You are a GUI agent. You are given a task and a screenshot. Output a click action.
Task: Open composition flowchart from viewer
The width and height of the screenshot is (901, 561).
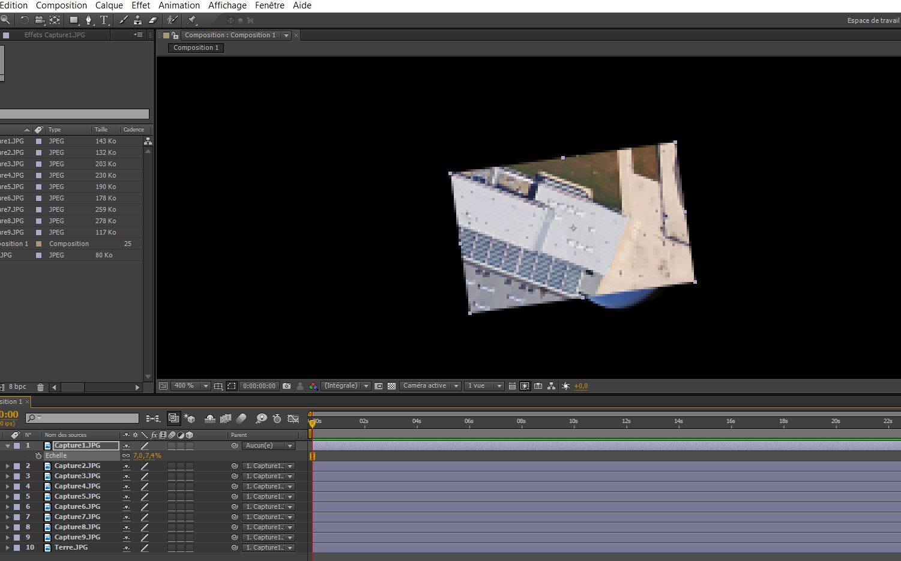click(552, 386)
